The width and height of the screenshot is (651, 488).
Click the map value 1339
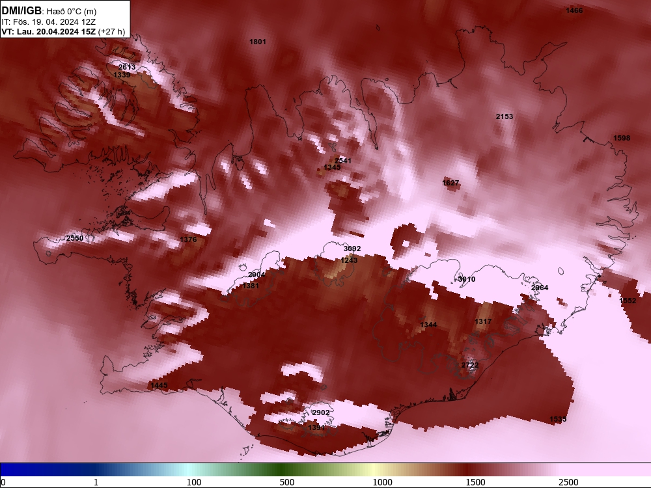pos(122,75)
